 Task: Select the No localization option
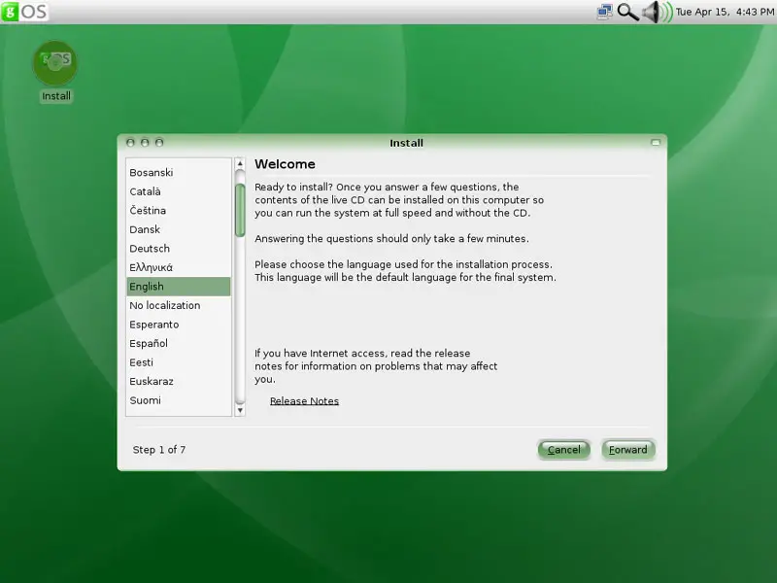(165, 305)
